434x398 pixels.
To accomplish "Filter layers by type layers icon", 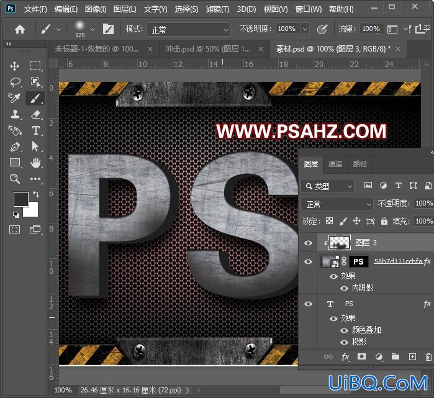I will [398, 186].
